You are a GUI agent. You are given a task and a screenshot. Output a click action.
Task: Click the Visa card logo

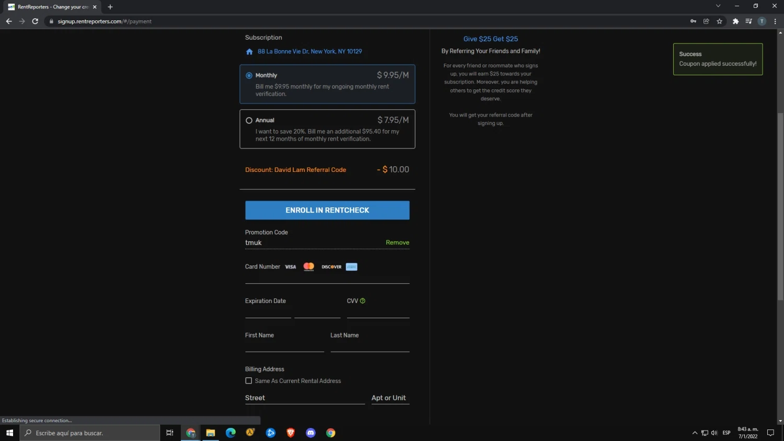[x=291, y=267]
